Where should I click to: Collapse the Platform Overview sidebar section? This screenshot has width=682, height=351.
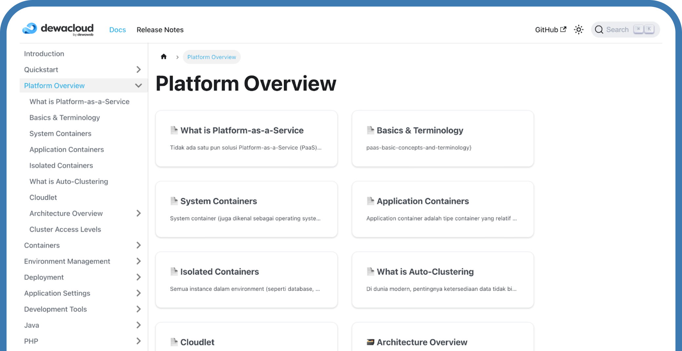(x=138, y=86)
